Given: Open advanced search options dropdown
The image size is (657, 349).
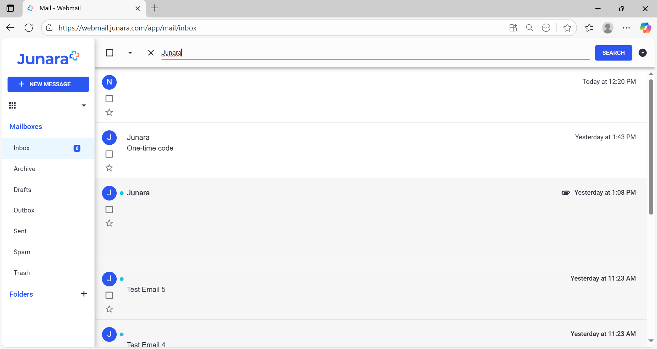Looking at the screenshot, I should point(643,53).
